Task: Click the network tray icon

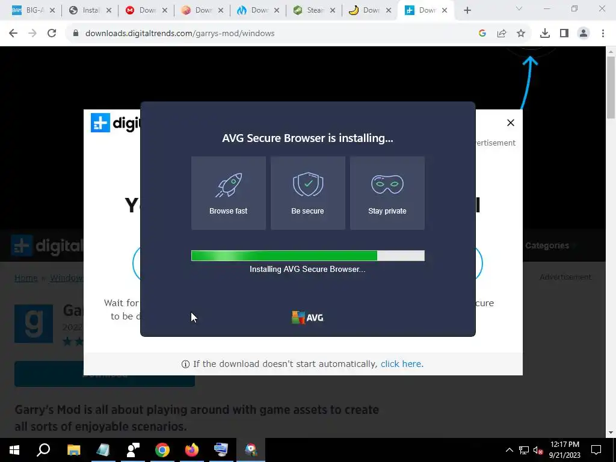Action: coord(524,450)
